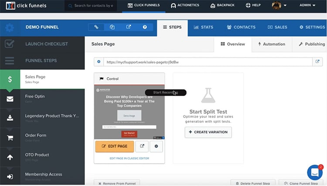This screenshot has width=327, height=186.
Task: Switch to the Sales tab
Action: [277, 27]
